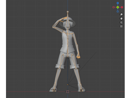Click the negative Z axis gizmo circle
This screenshot has height=98, width=131.
[118, 11]
